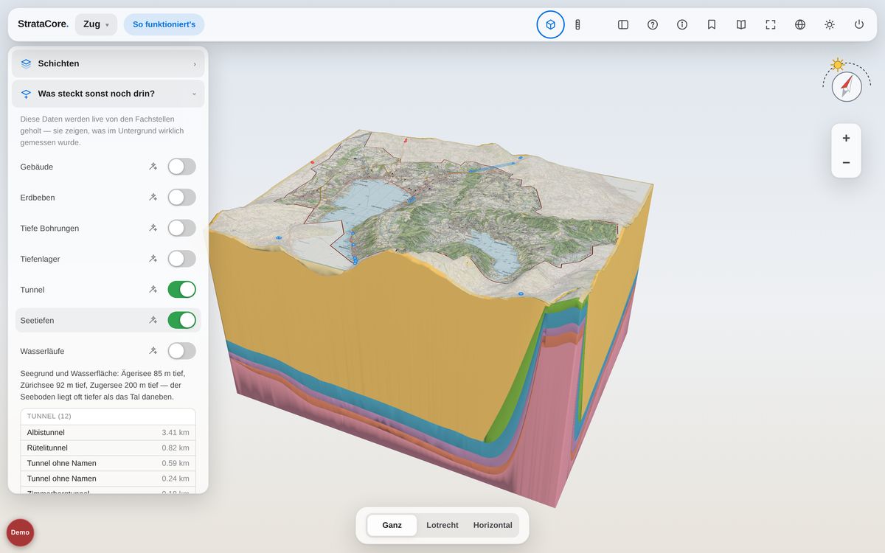Switch on the Tiefenlager layer
The height and width of the screenshot is (553, 885).
coord(182,259)
